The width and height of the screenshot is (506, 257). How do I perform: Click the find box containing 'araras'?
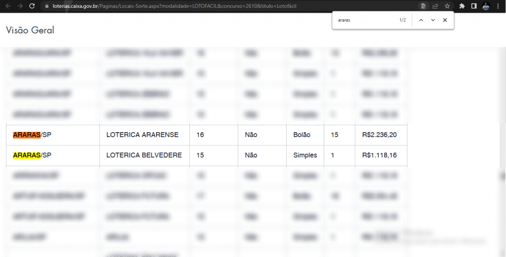coord(366,20)
